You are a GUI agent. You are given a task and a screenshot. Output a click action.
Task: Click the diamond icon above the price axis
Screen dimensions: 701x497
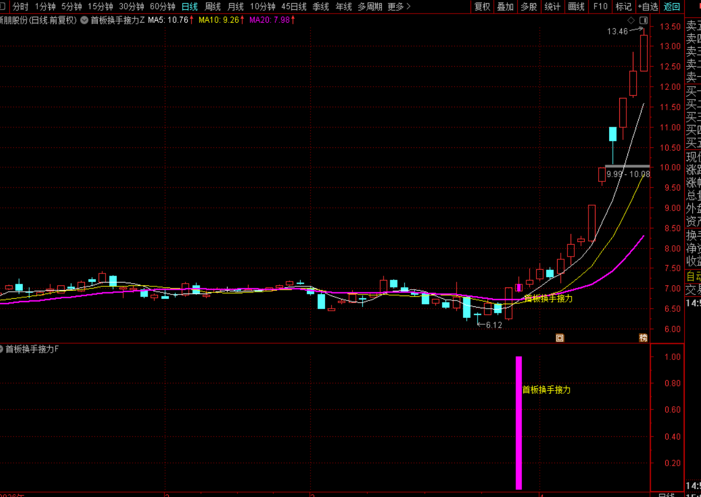click(631, 20)
